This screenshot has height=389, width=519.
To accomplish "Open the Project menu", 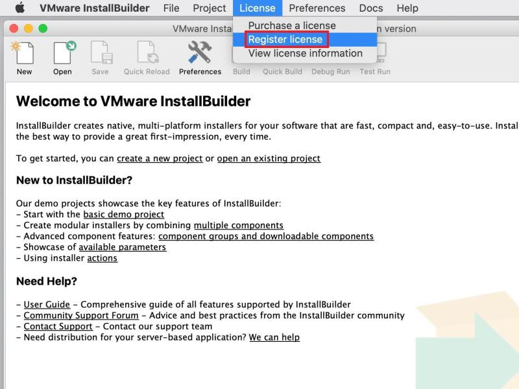I will point(209,8).
